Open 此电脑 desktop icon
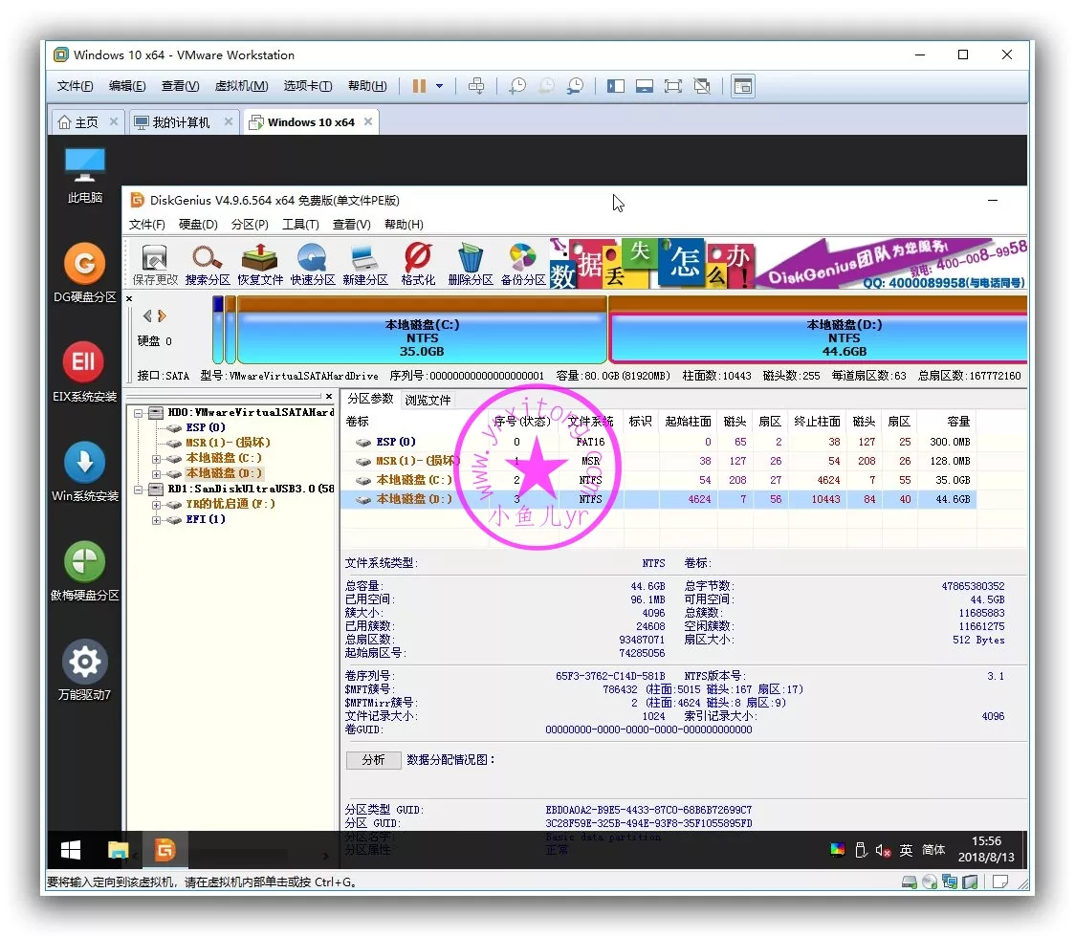This screenshot has width=1075, height=936. [x=84, y=175]
